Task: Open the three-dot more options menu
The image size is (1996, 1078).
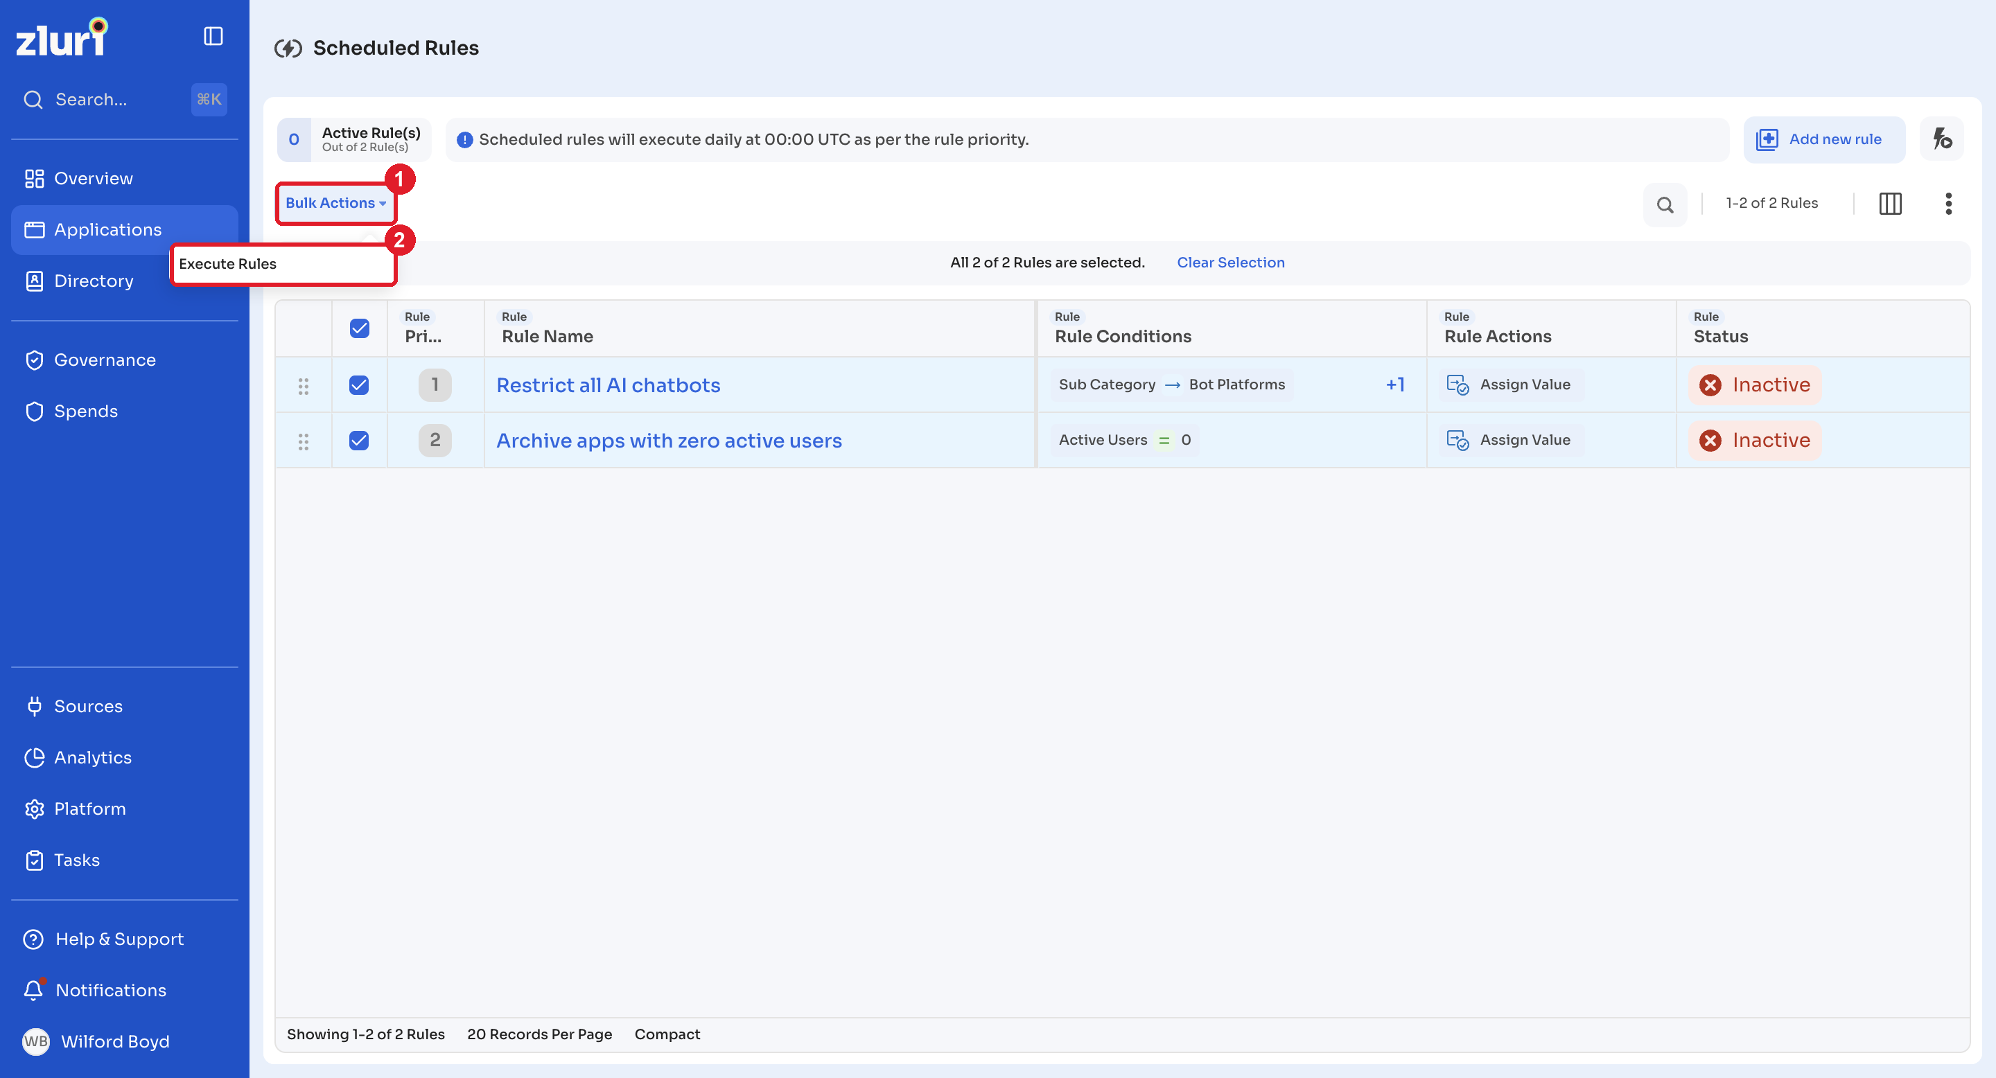Action: point(1949,204)
